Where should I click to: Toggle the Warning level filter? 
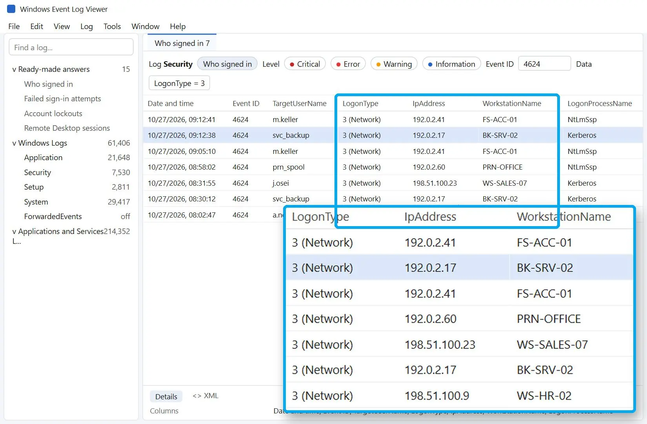[x=394, y=64]
